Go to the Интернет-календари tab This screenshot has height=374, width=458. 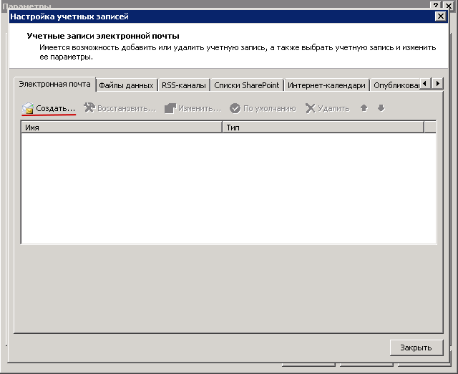(x=326, y=85)
